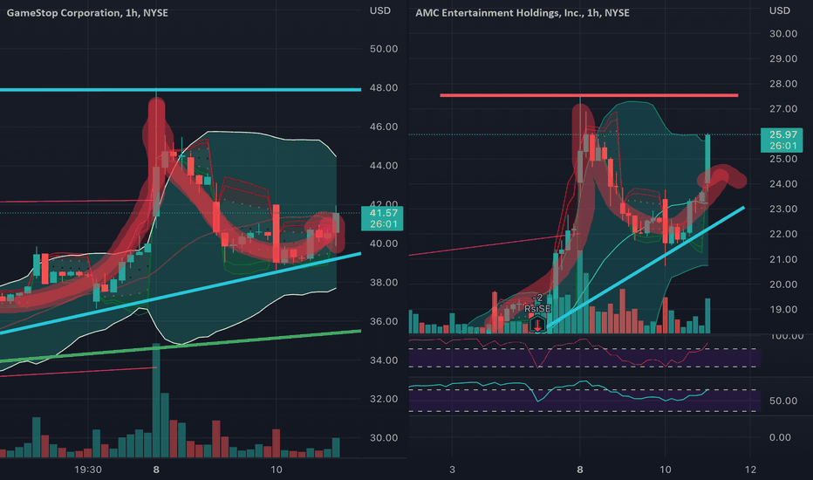Click the 50.00 price level on GameStop axis
Screen dimensions: 813x480
[384, 49]
